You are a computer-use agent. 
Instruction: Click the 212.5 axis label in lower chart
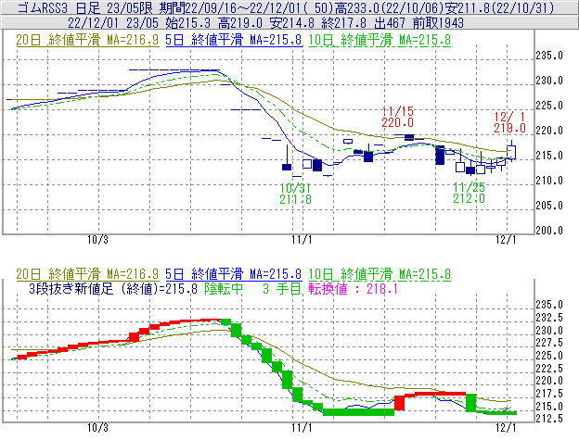point(549,419)
